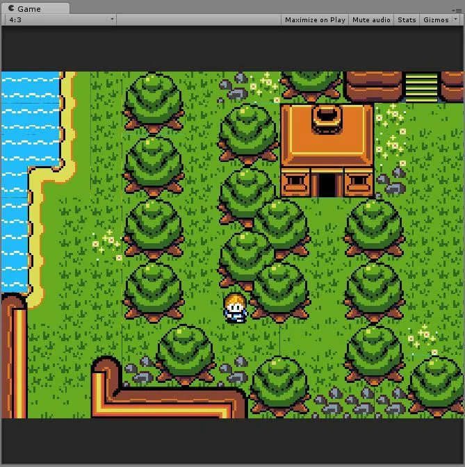This screenshot has width=465, height=467.
Task: Open the Gizmos dropdown arrow
Action: tap(455, 19)
